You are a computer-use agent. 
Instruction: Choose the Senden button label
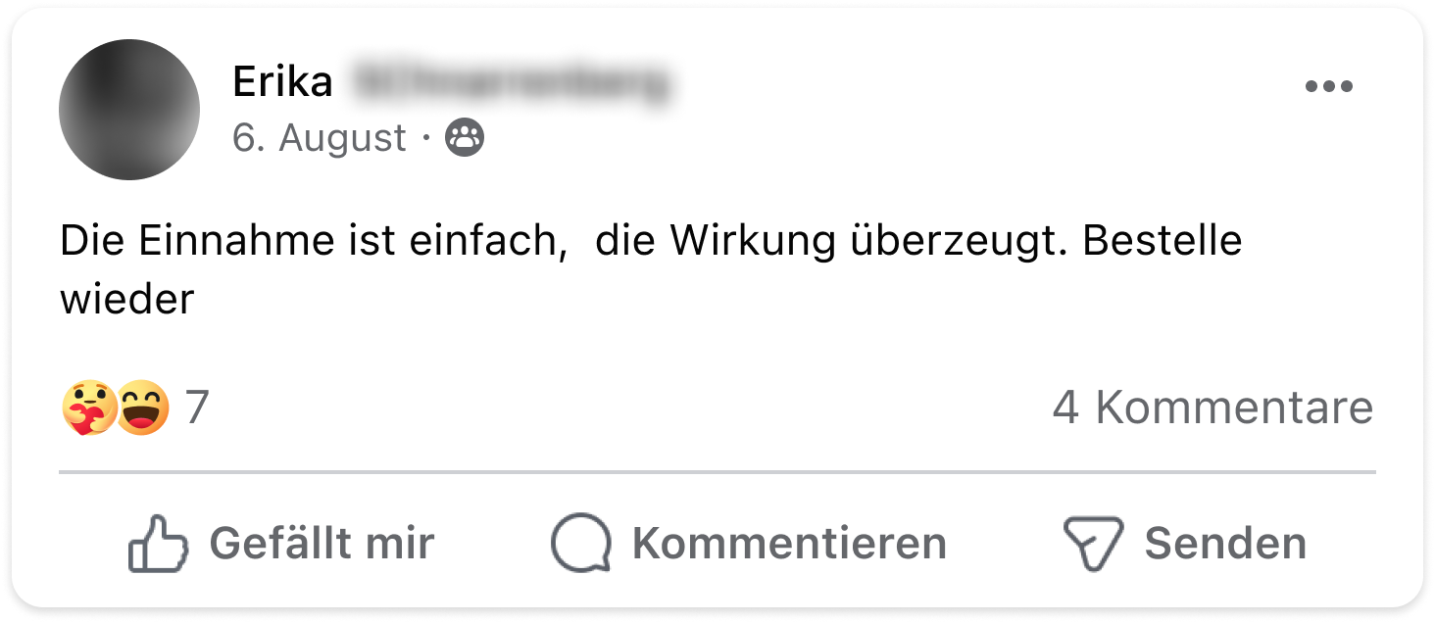coord(1225,544)
